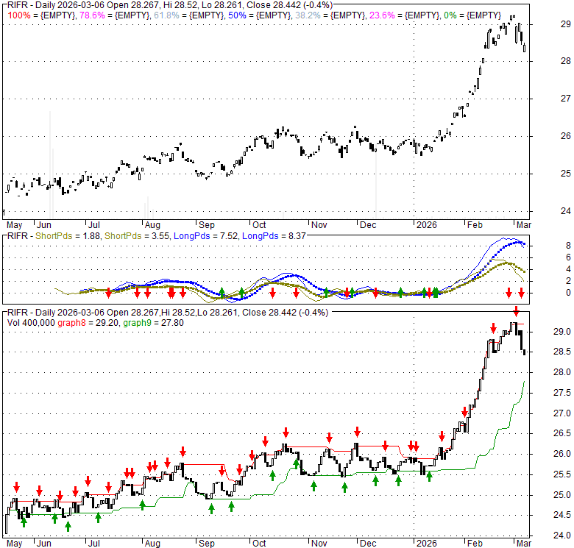Viewport: 574px width, 548px height.
Task: Select the red '100%' Fibonacci label
Action: coord(19,15)
